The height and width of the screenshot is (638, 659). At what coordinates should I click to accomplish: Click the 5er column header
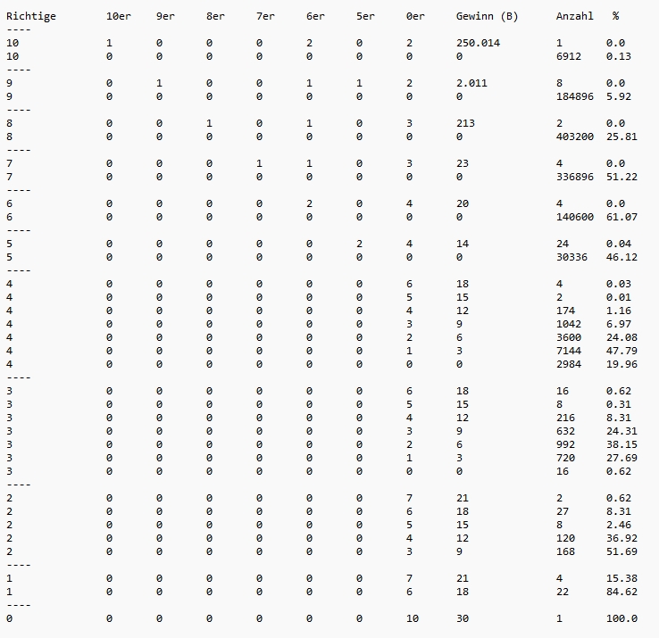tap(365, 16)
